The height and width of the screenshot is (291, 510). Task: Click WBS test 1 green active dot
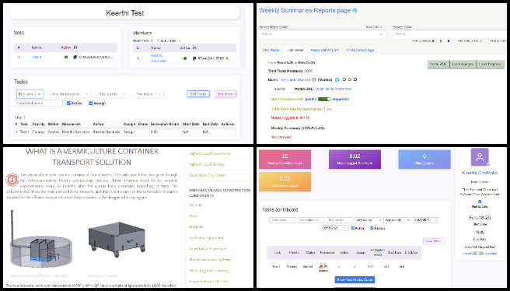click(x=66, y=57)
